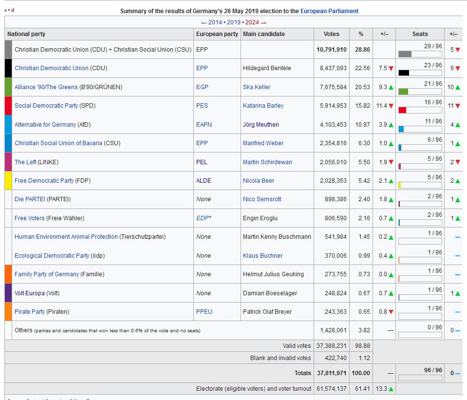Click the Greens 21 / 96 seat bar
The height and width of the screenshot is (400, 467).
point(420,92)
